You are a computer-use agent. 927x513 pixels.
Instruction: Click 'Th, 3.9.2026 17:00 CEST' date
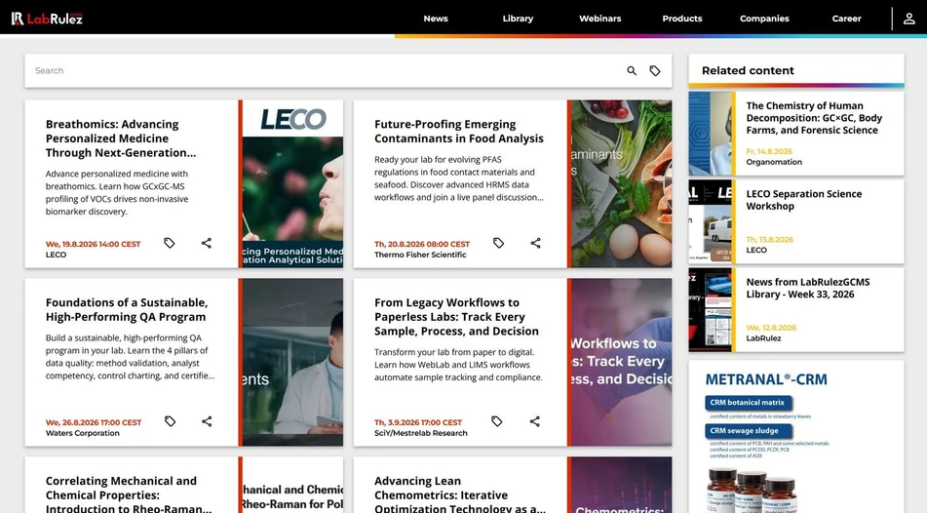tap(418, 422)
